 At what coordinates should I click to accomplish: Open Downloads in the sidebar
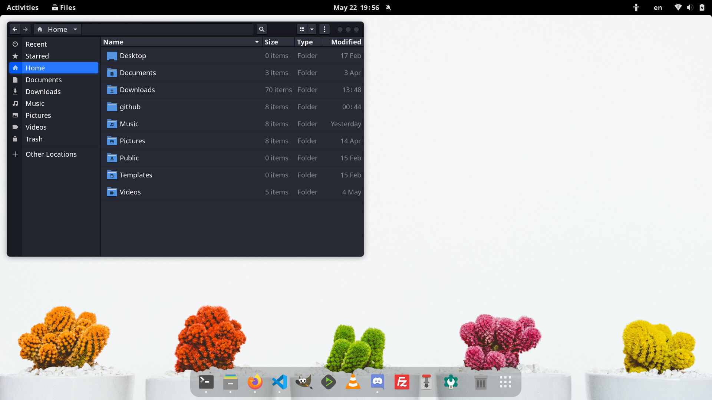coord(54,91)
